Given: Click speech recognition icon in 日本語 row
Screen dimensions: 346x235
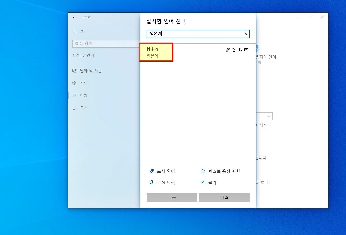Looking at the screenshot, I should pos(240,50).
